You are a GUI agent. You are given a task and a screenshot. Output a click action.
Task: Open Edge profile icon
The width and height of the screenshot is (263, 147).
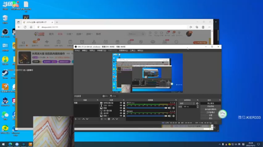coord(203,27)
